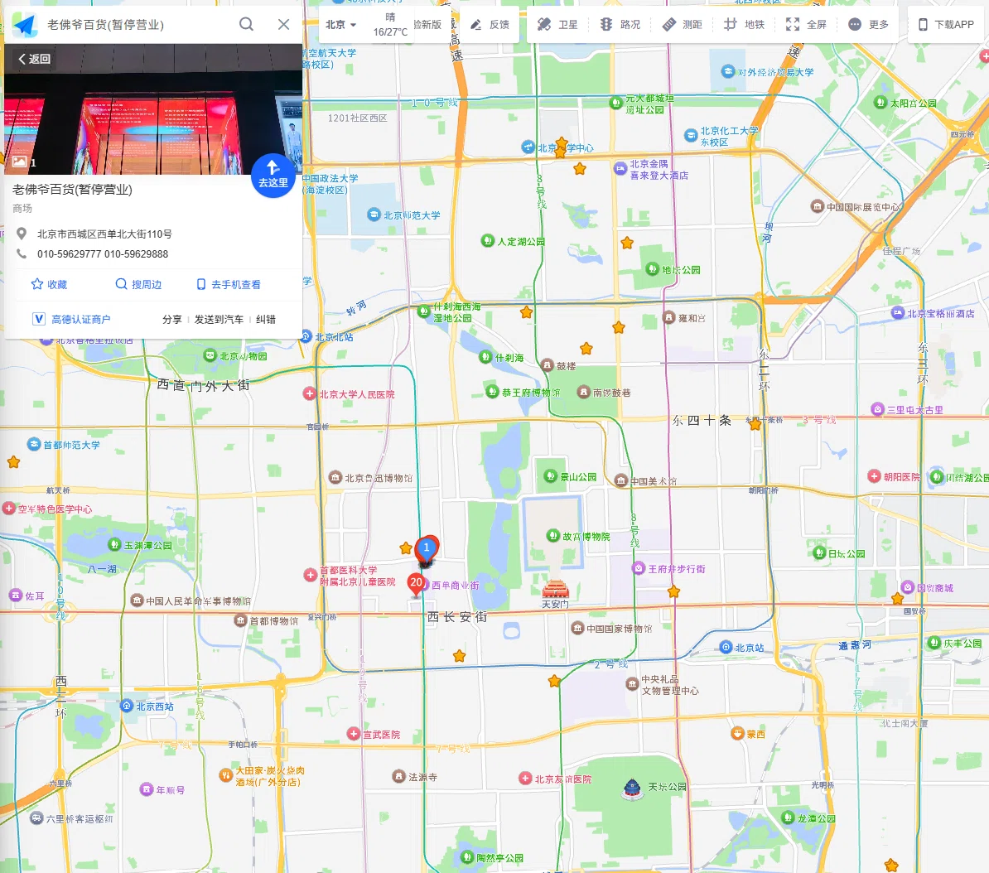Screen dimensions: 989x873
Task: Click the 首都师范大学 university icon
Action: [x=34, y=444]
